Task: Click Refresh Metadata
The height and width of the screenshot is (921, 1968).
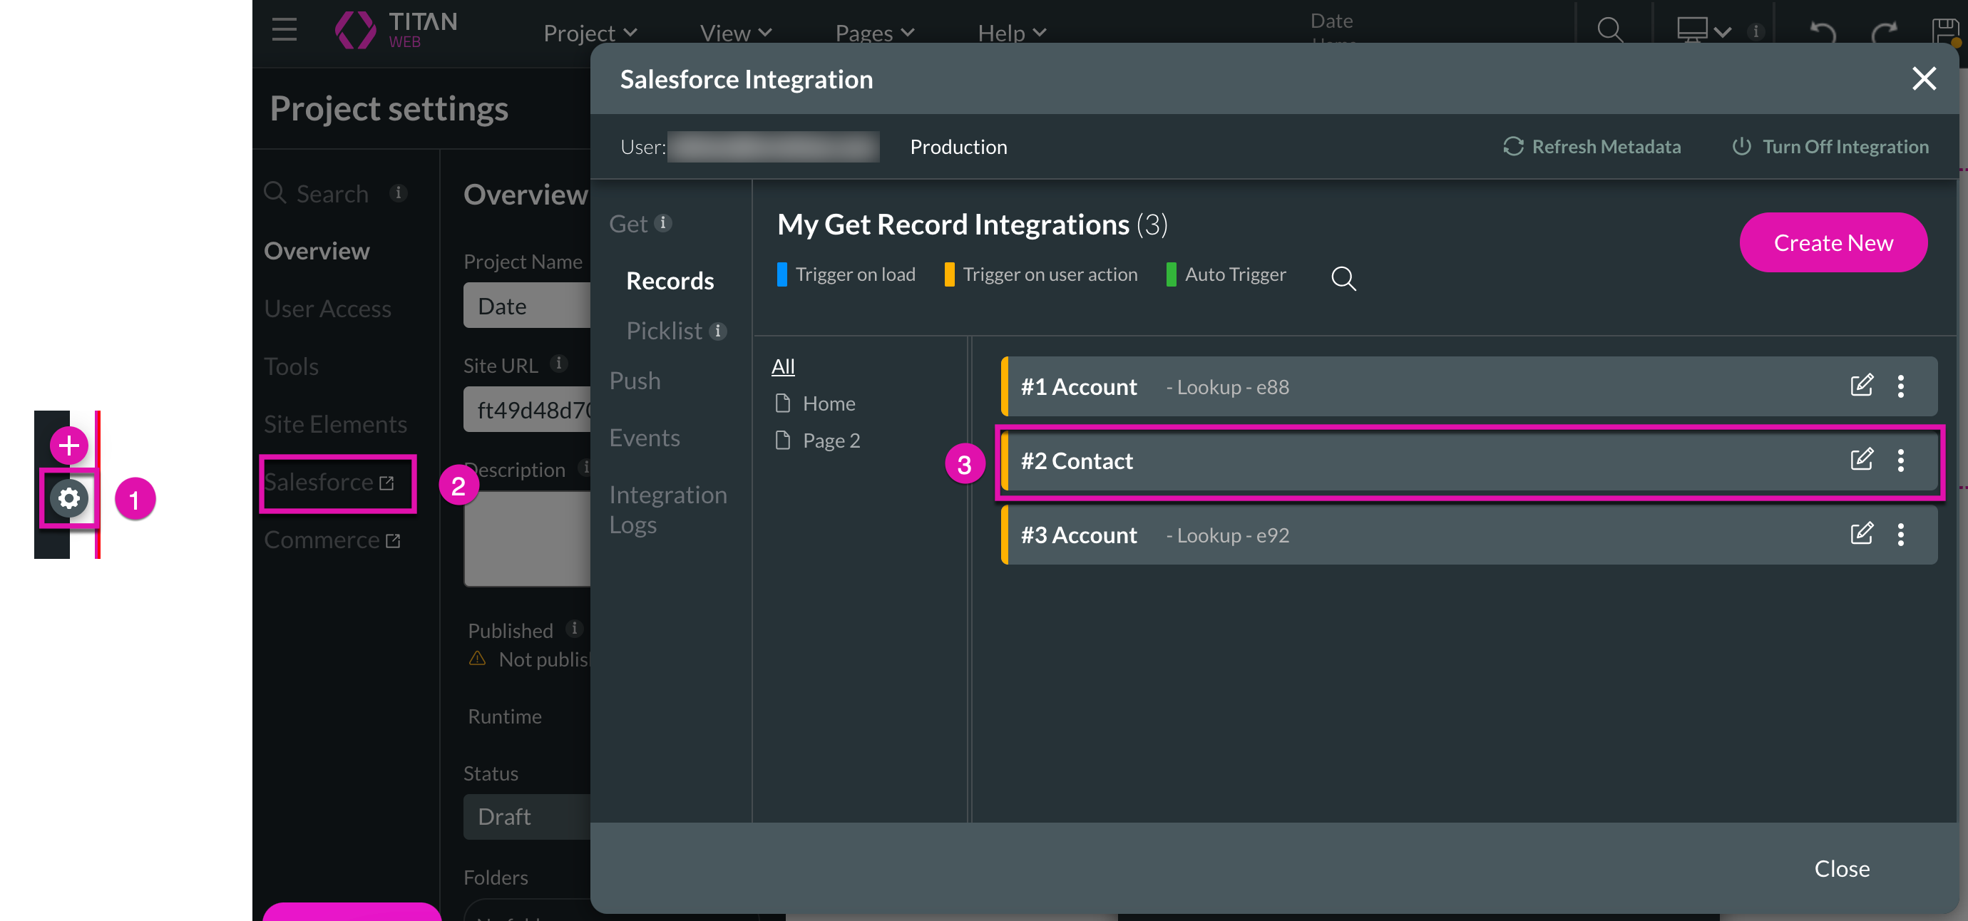Action: pyautogui.click(x=1592, y=147)
